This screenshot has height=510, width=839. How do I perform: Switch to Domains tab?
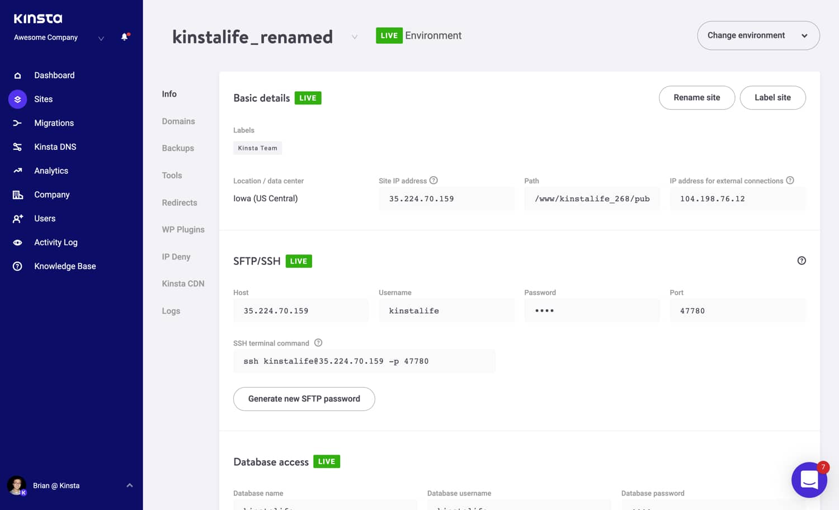(x=178, y=121)
